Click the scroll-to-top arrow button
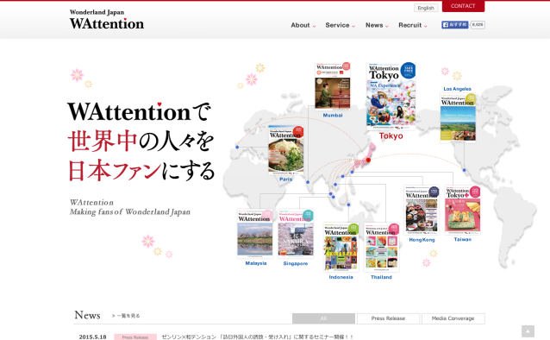The image size is (550, 340). coord(528,331)
